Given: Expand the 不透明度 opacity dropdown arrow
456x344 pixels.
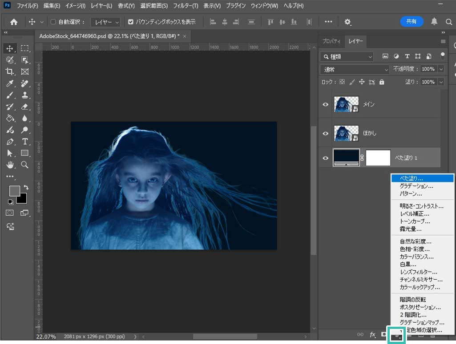Looking at the screenshot, I should [441, 69].
